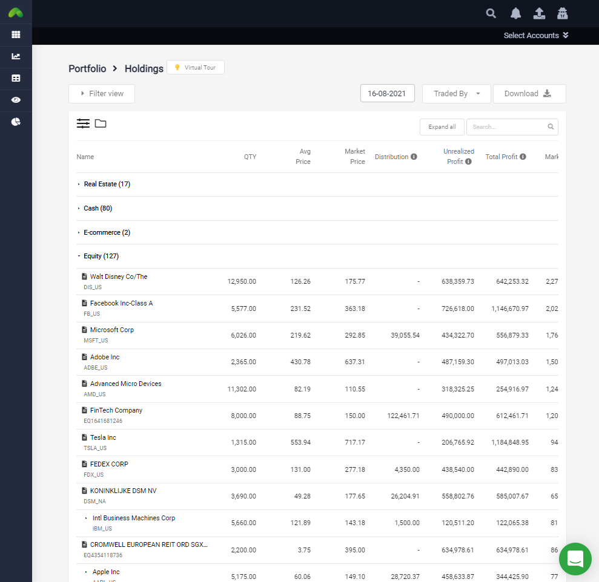599x582 pixels.
Task: Click the Expand all button
Action: coord(442,127)
